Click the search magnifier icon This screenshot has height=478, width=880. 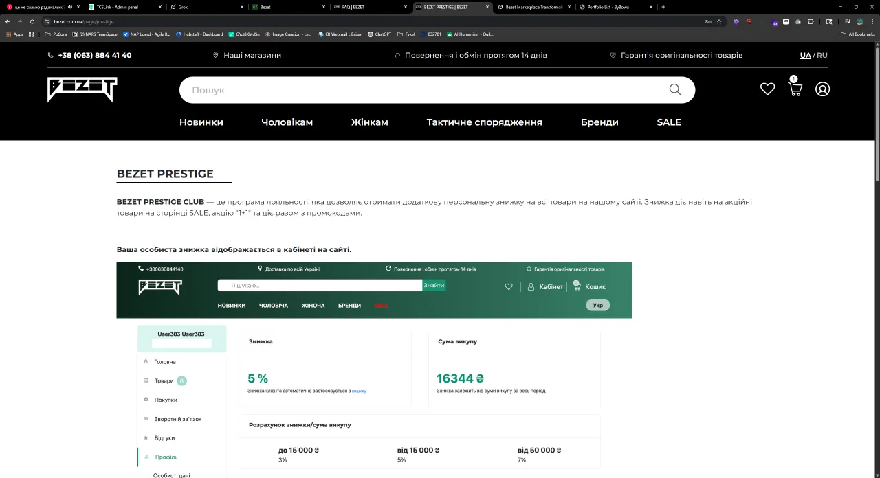point(674,89)
